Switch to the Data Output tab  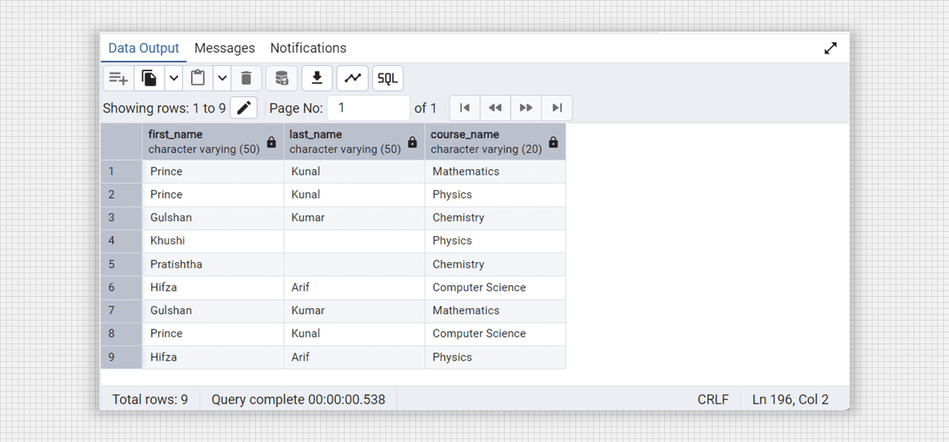(x=144, y=48)
